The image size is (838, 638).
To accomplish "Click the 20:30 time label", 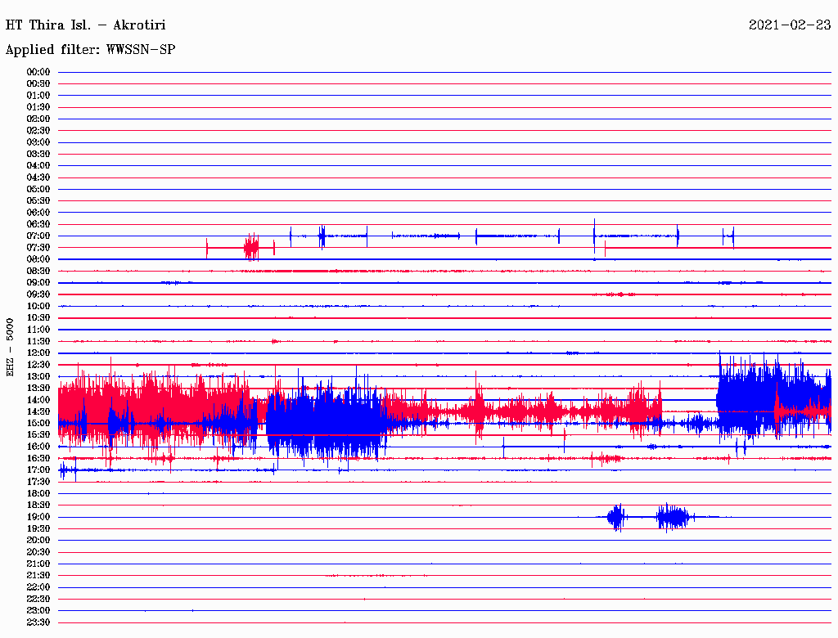I will (38, 552).
